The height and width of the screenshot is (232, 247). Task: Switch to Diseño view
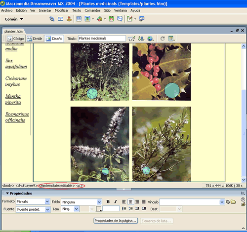54,39
